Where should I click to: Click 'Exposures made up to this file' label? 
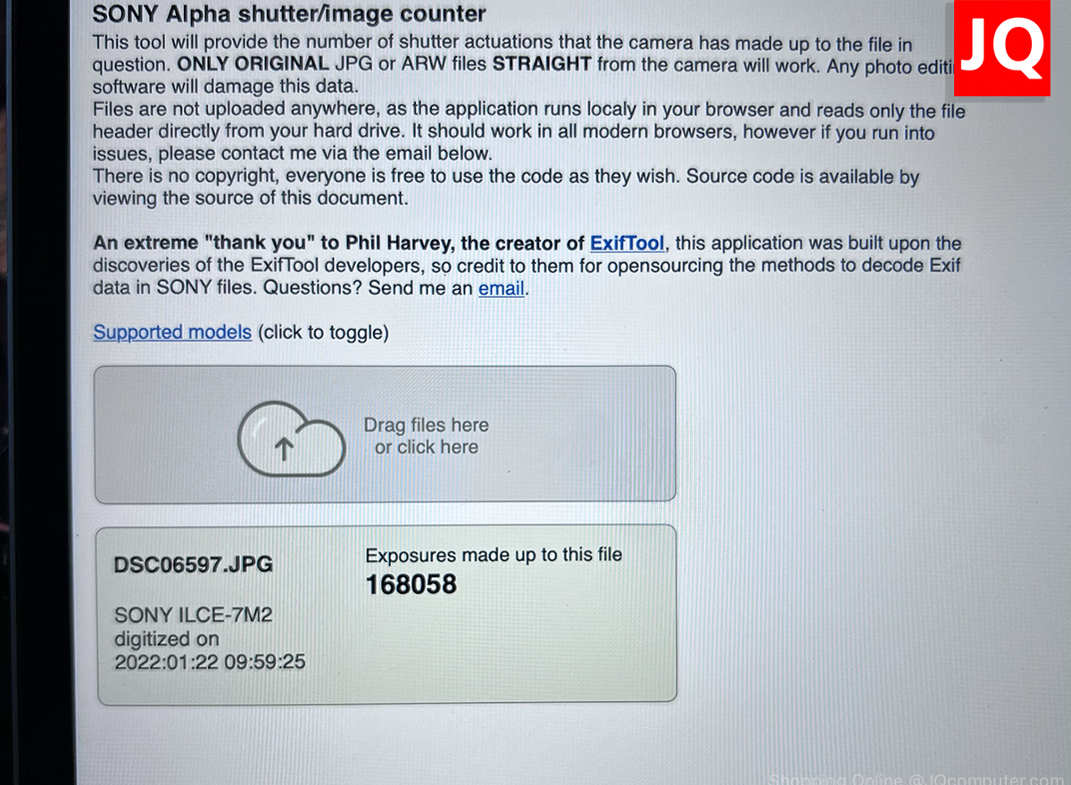pyautogui.click(x=494, y=555)
